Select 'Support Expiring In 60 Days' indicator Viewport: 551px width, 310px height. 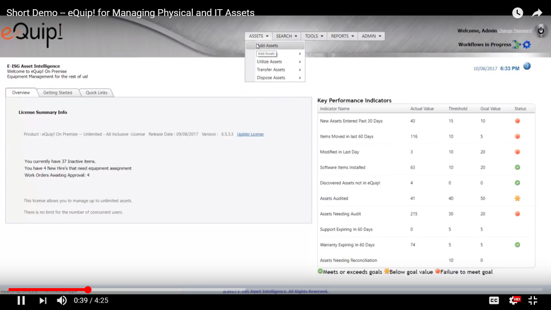[x=346, y=229]
